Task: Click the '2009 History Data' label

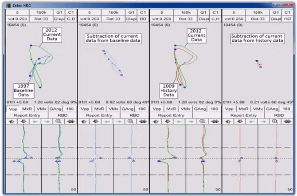Action: point(168,90)
